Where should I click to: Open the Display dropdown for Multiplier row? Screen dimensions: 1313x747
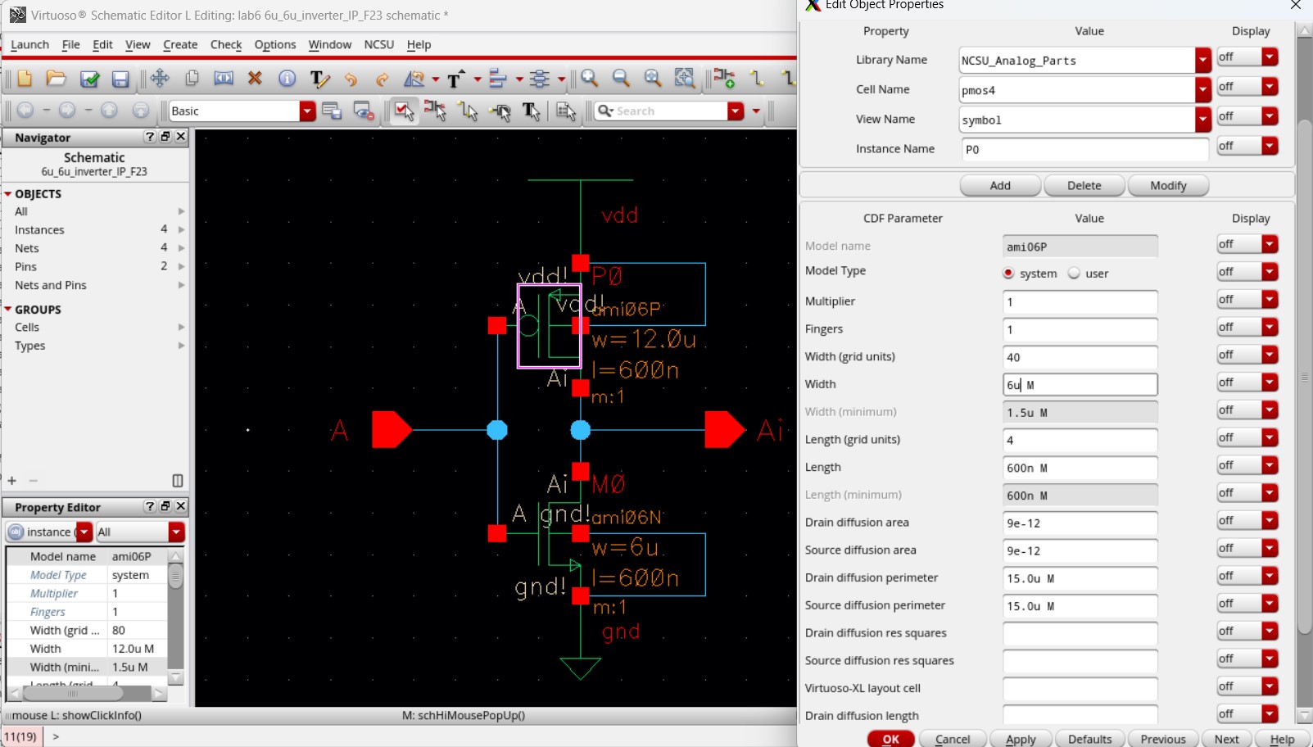click(x=1270, y=300)
